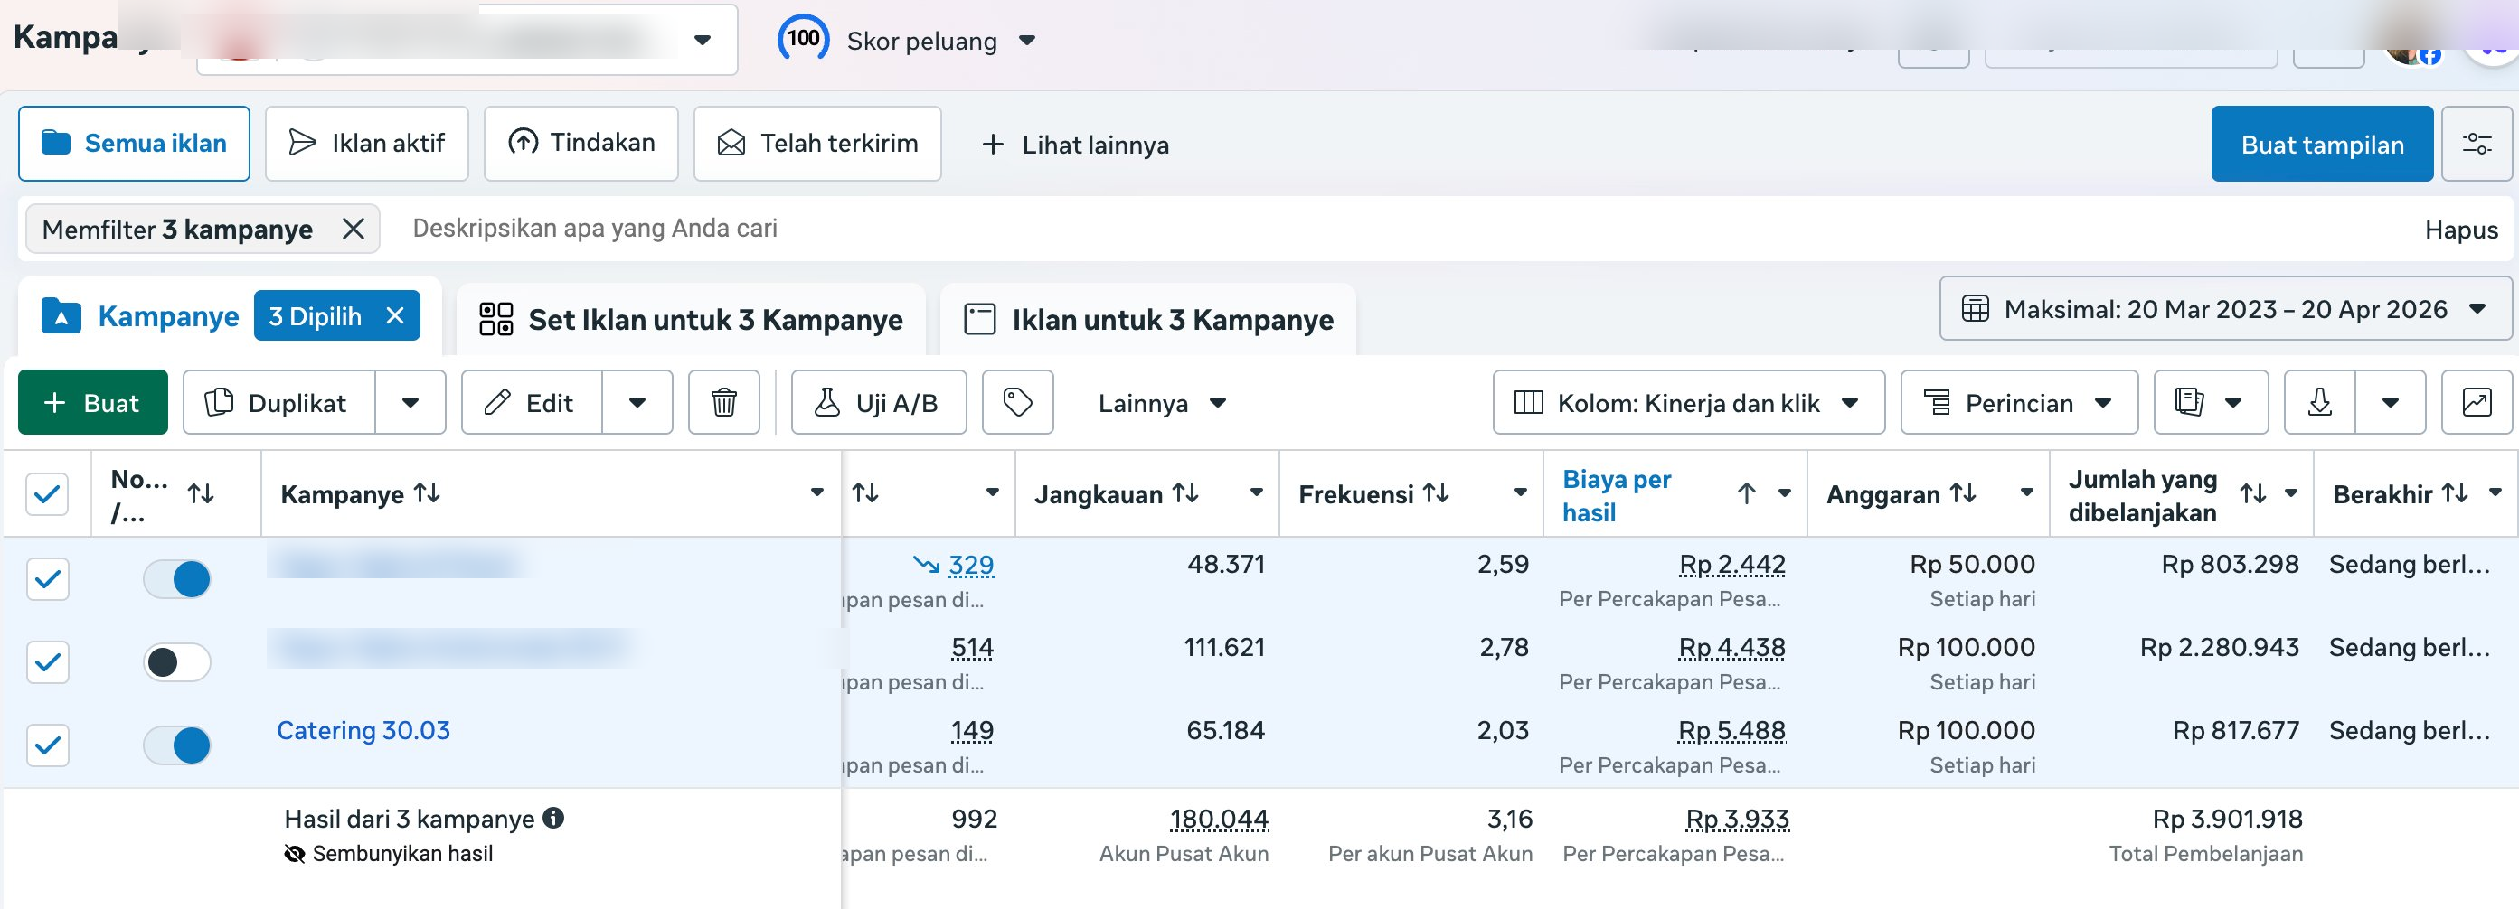The height and width of the screenshot is (909, 2519).
Task: Sort by Frekuensi column arrows
Action: click(x=1436, y=493)
